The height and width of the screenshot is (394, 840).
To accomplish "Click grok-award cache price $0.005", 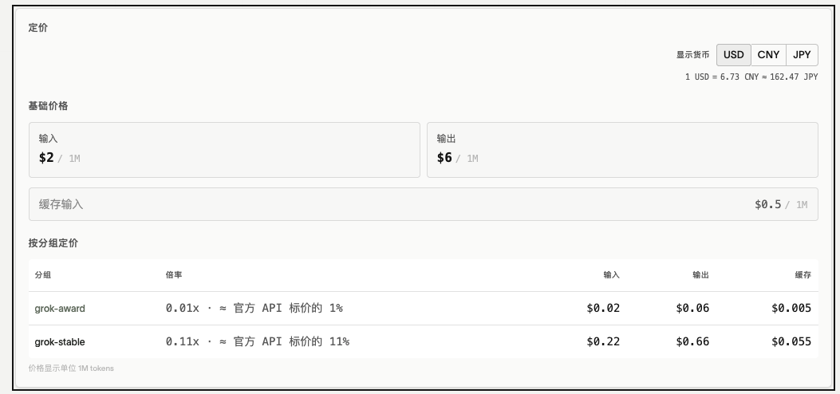I will pos(791,309).
